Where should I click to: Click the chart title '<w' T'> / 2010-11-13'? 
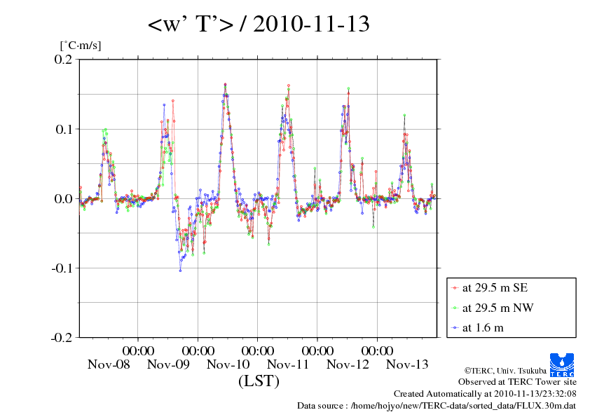[259, 24]
